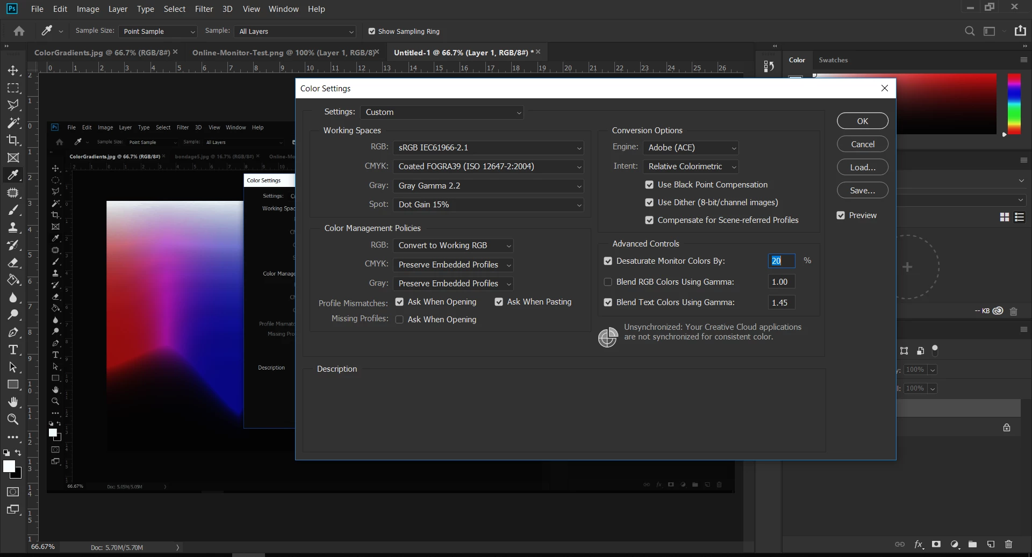
Task: Select the Rectangular Marquee tool
Action: coord(13,88)
